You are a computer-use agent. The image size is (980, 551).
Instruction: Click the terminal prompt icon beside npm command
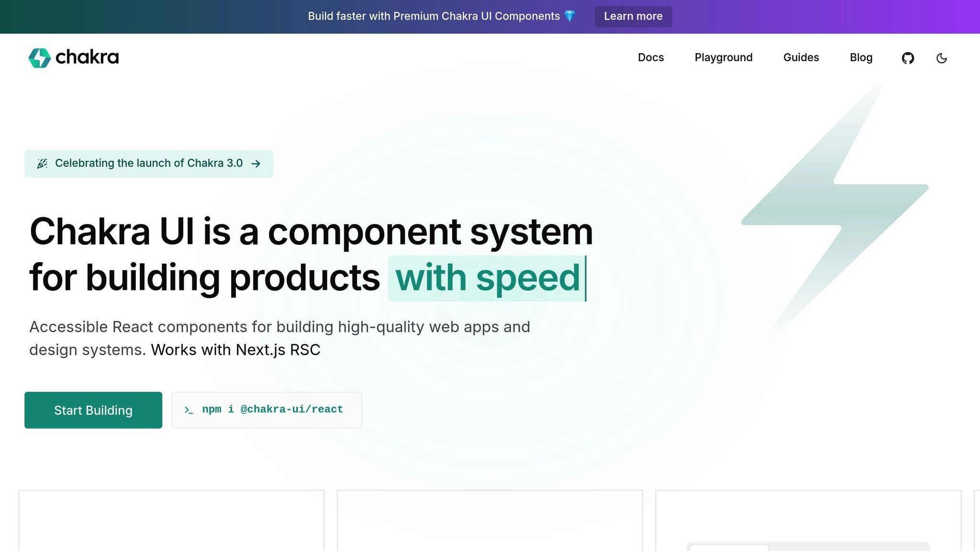(189, 410)
